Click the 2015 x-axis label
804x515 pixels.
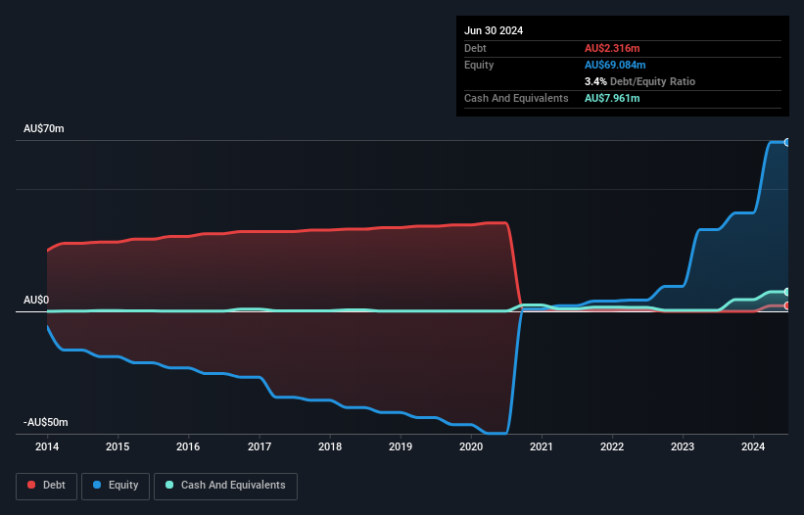(118, 446)
